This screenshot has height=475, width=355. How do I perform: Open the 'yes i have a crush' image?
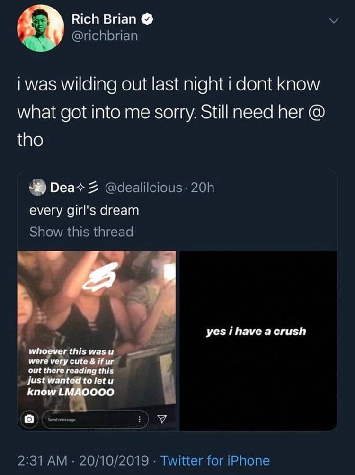(x=258, y=341)
